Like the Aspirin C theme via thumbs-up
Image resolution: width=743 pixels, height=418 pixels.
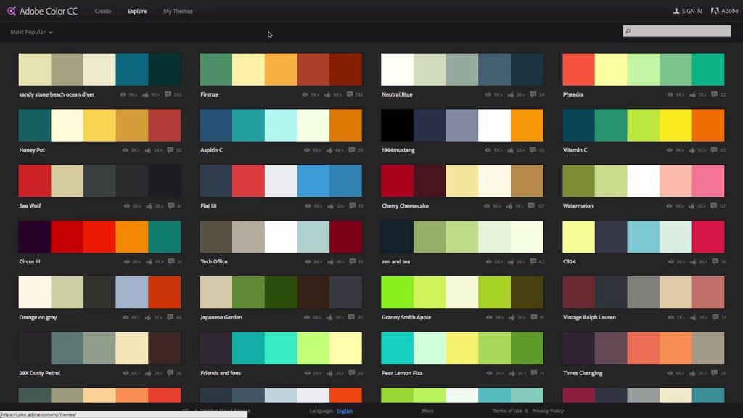tap(329, 150)
